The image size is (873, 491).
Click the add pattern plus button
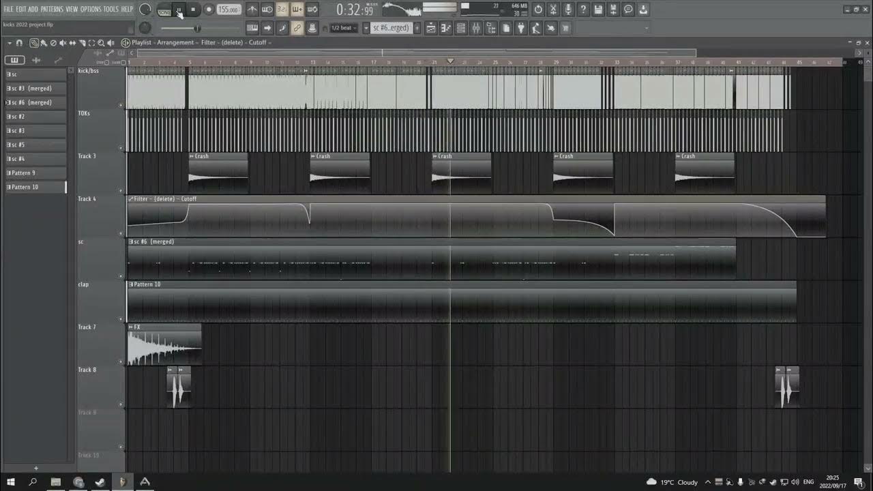click(417, 28)
